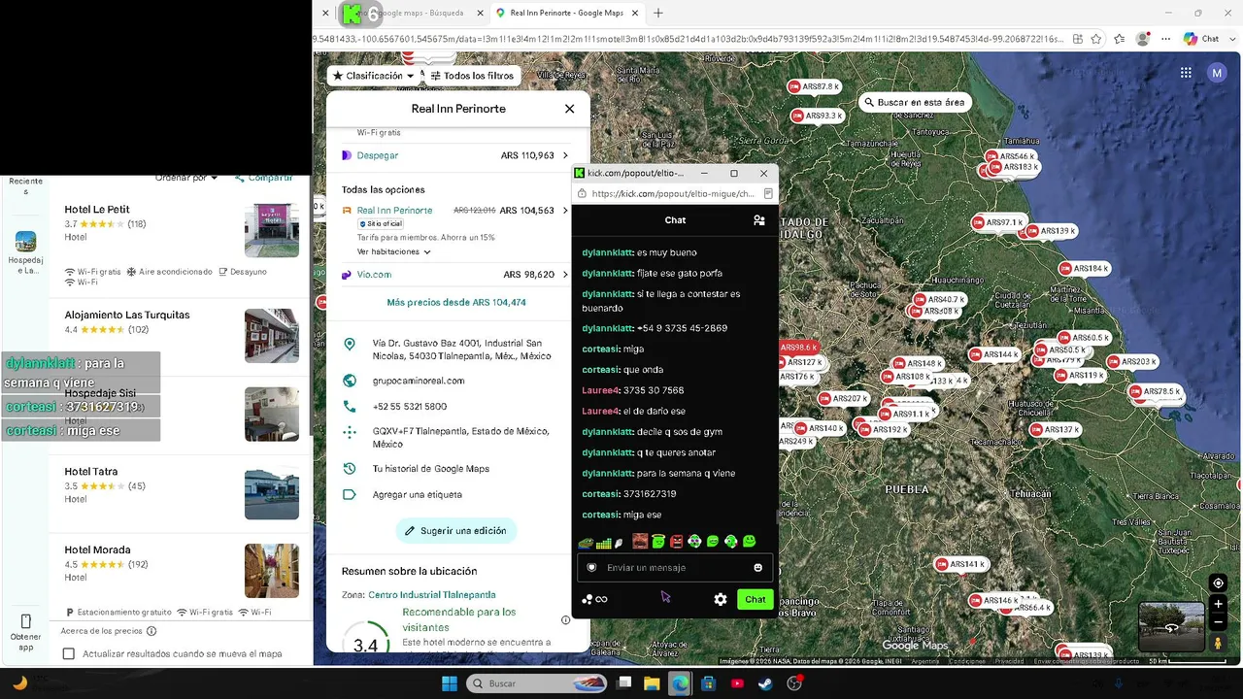Enable Actualizar resultados cuando se mueva el mapa
The height and width of the screenshot is (699, 1243).
click(x=68, y=653)
